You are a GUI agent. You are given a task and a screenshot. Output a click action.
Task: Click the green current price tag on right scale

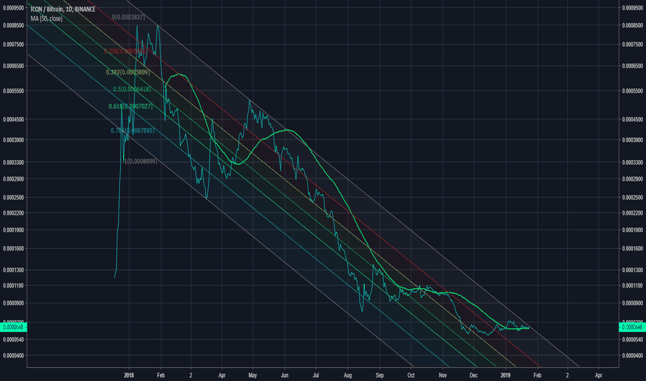pos(632,328)
